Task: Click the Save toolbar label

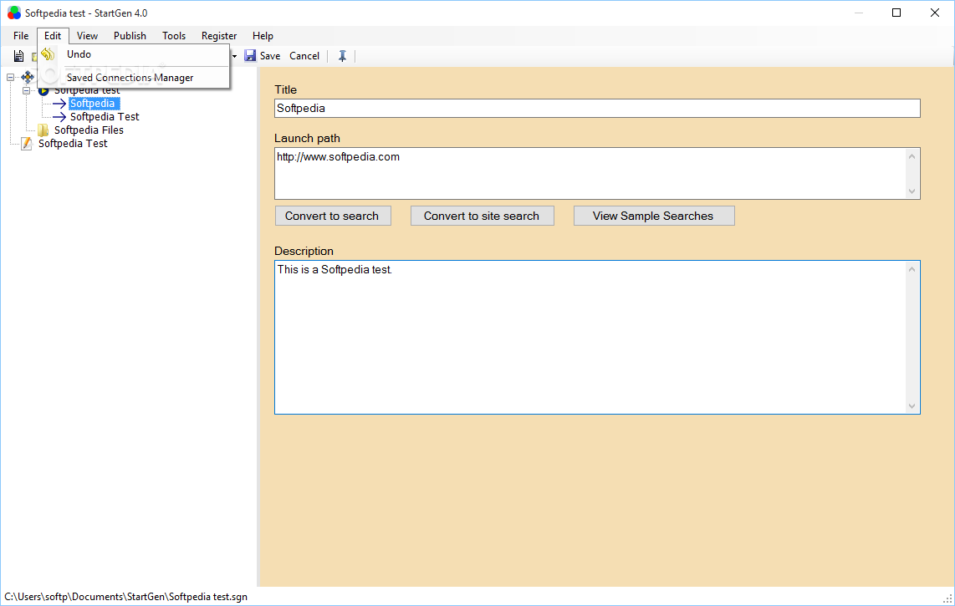Action: [270, 56]
